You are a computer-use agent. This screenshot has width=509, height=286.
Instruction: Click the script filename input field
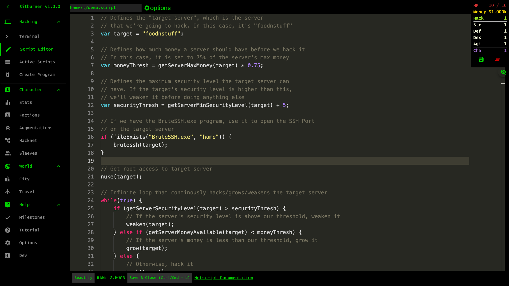[106, 8]
